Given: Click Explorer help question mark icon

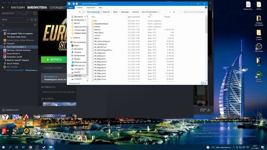Looking at the screenshot, I should [x=206, y=7].
